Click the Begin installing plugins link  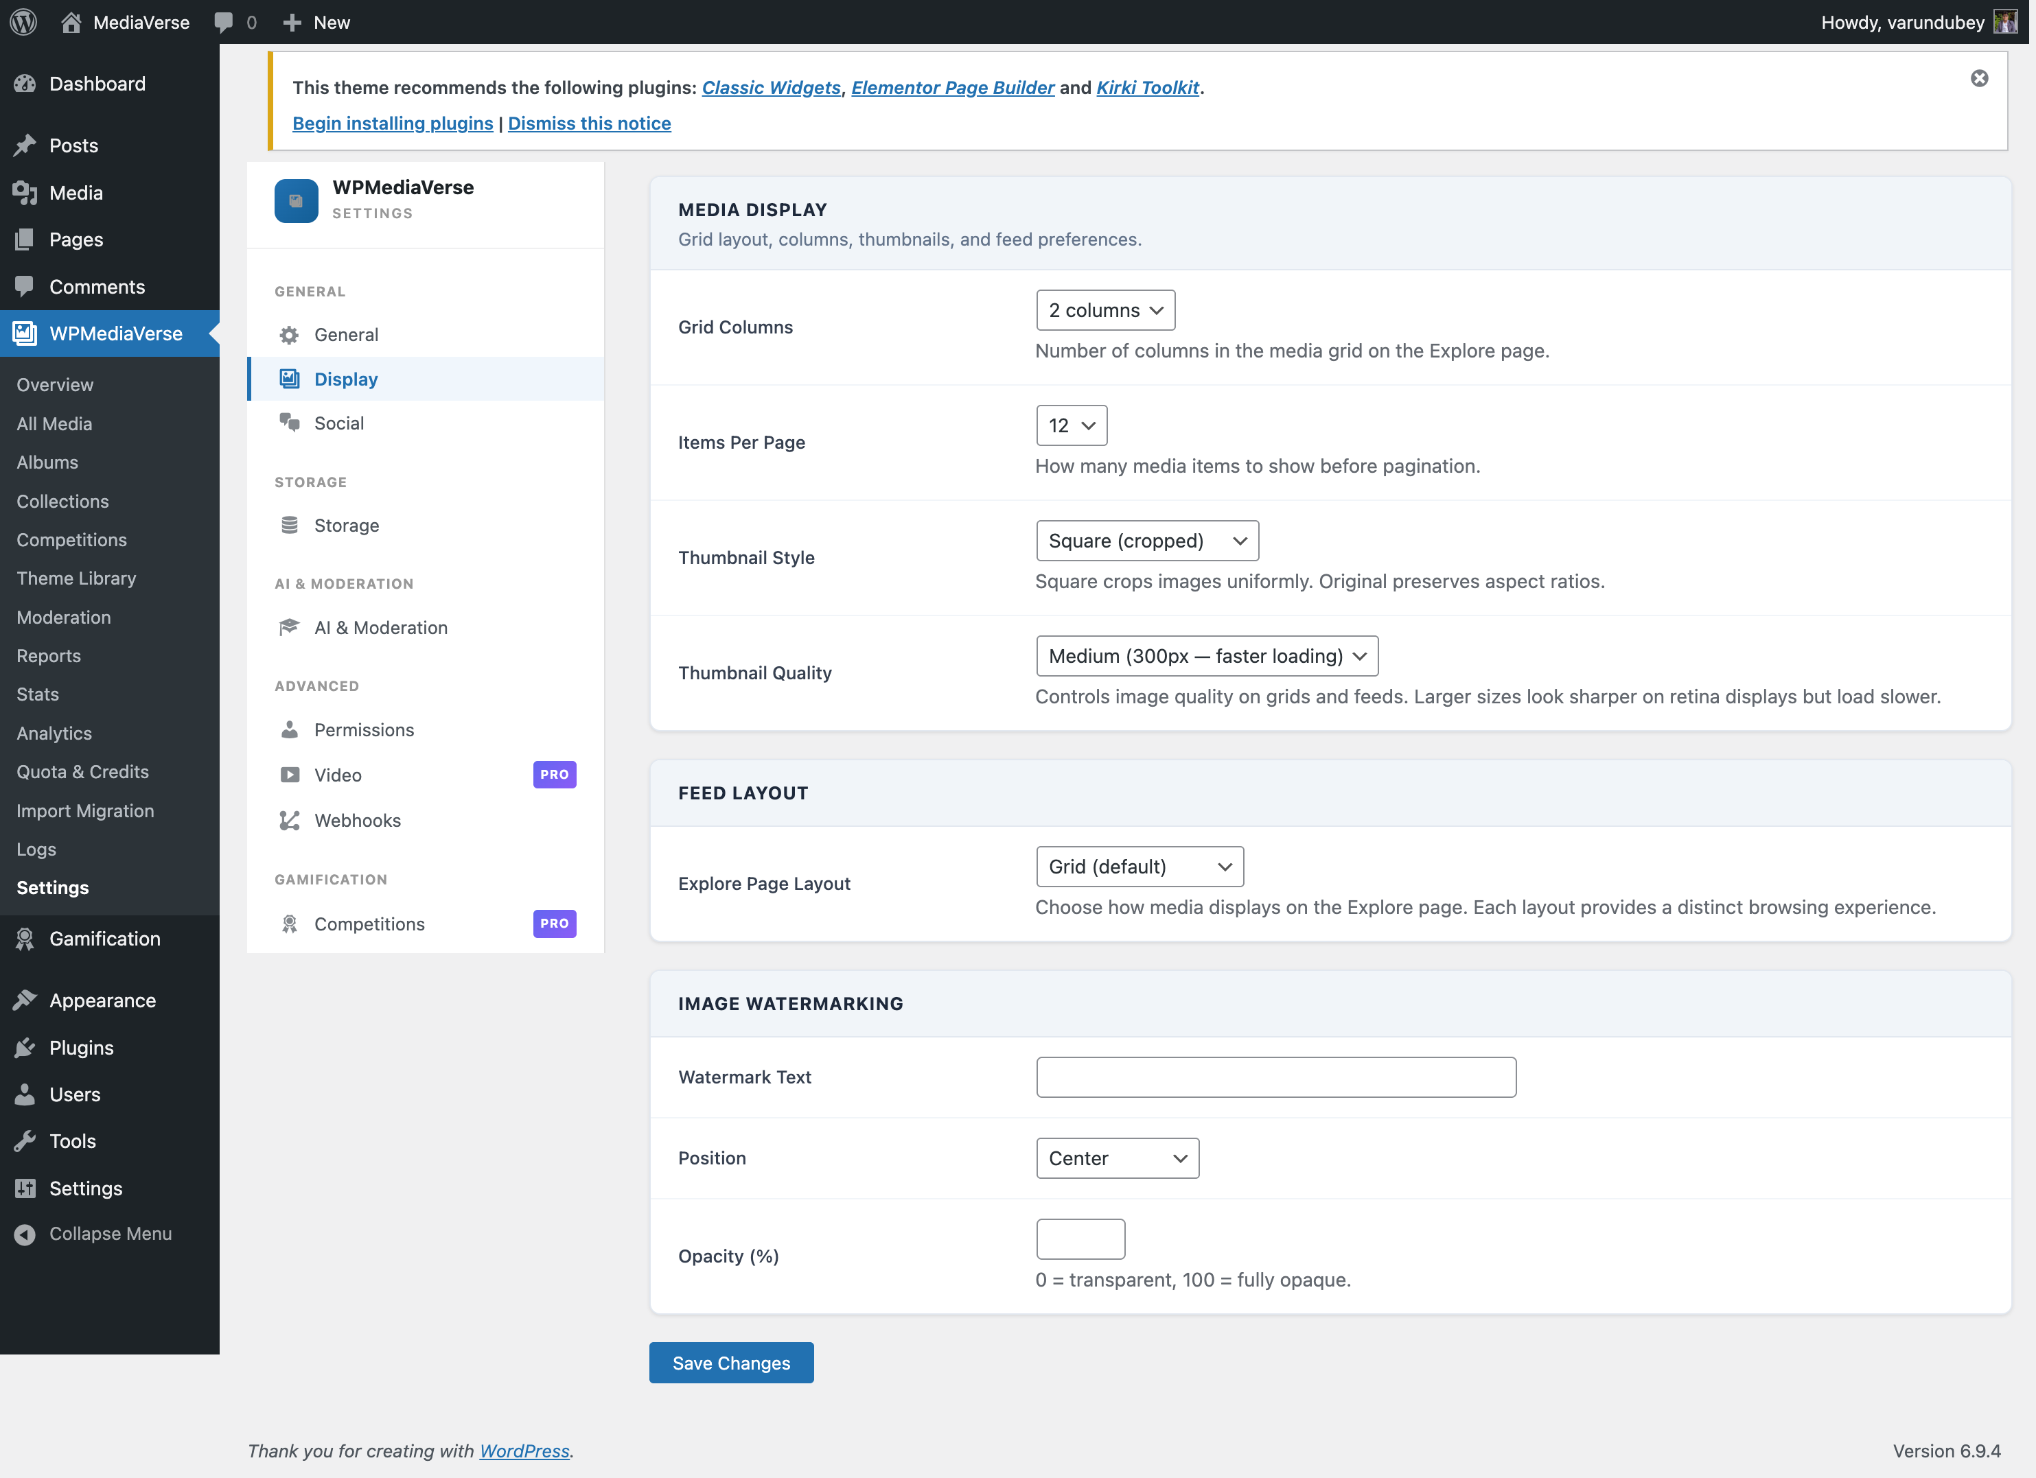click(x=392, y=123)
